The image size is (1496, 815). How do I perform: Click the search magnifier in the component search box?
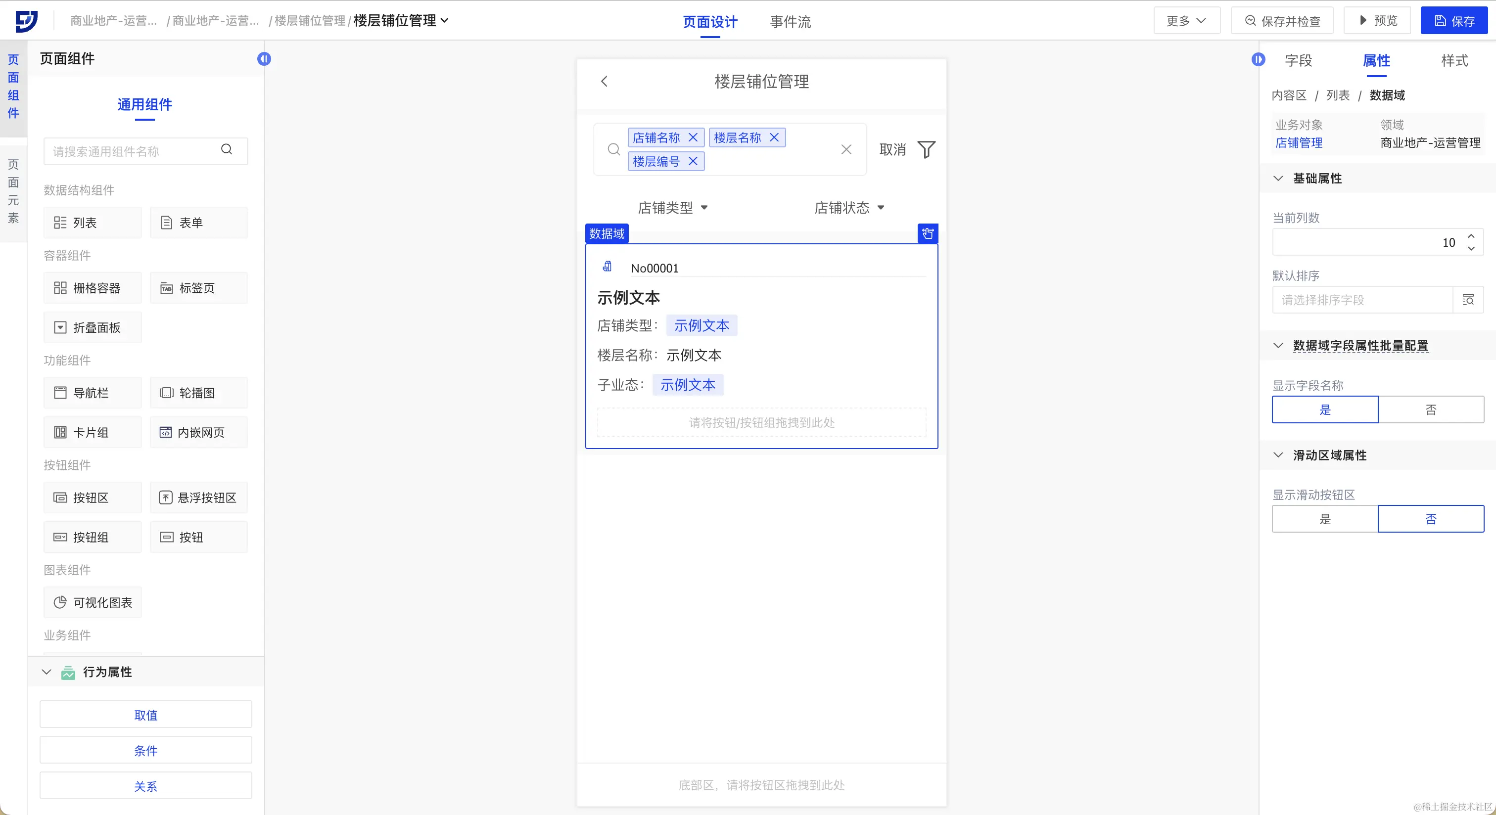click(227, 150)
